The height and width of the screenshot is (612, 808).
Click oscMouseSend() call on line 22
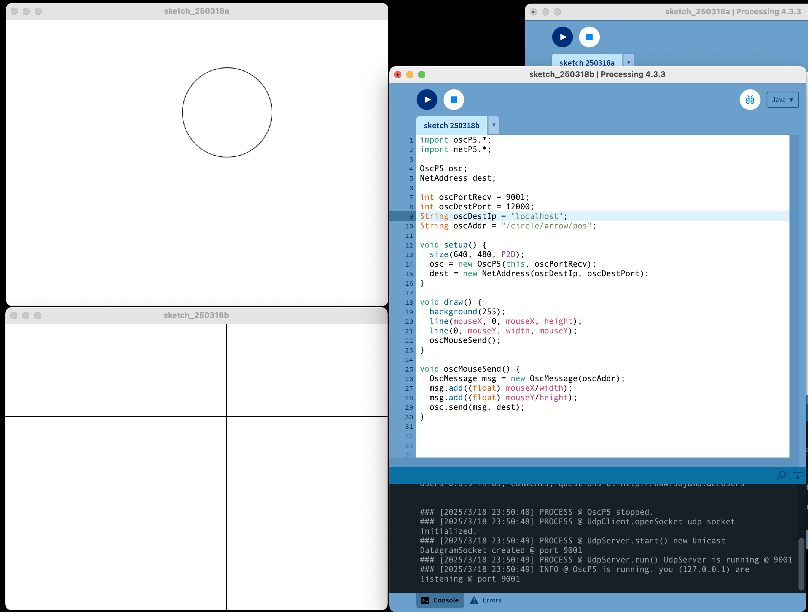[465, 341]
